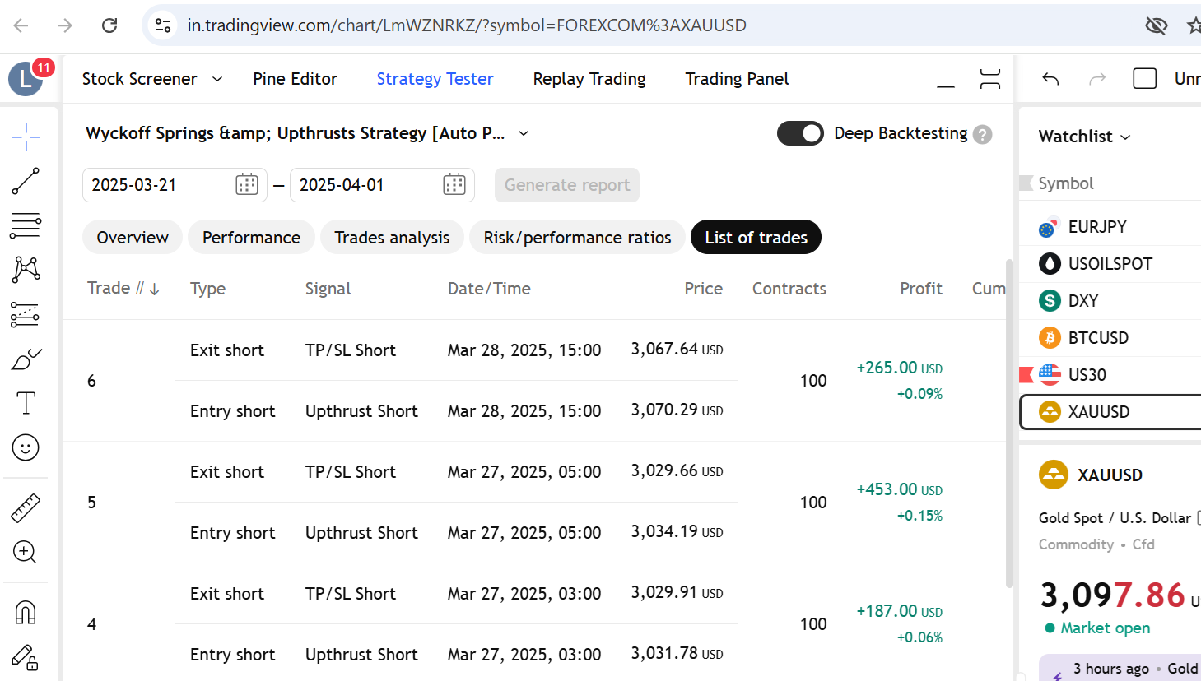Switch to the Performance tab
The height and width of the screenshot is (681, 1201).
point(251,238)
